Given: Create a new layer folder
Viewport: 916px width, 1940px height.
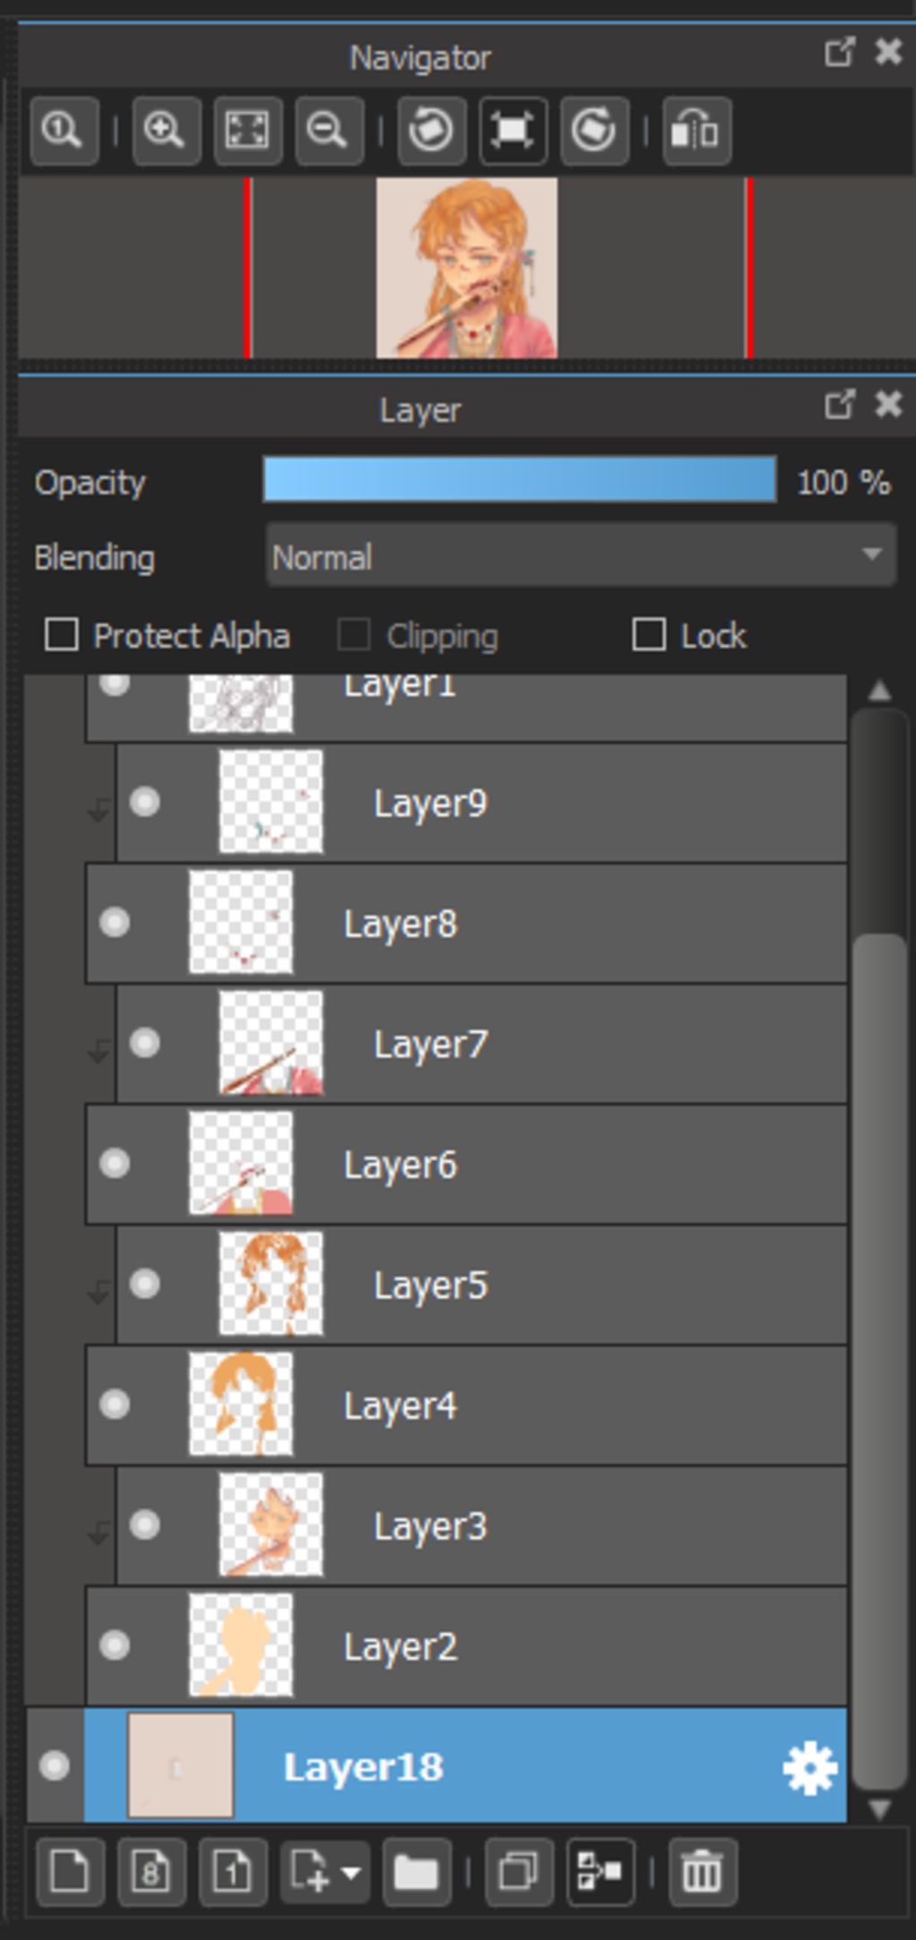Looking at the screenshot, I should 416,1871.
